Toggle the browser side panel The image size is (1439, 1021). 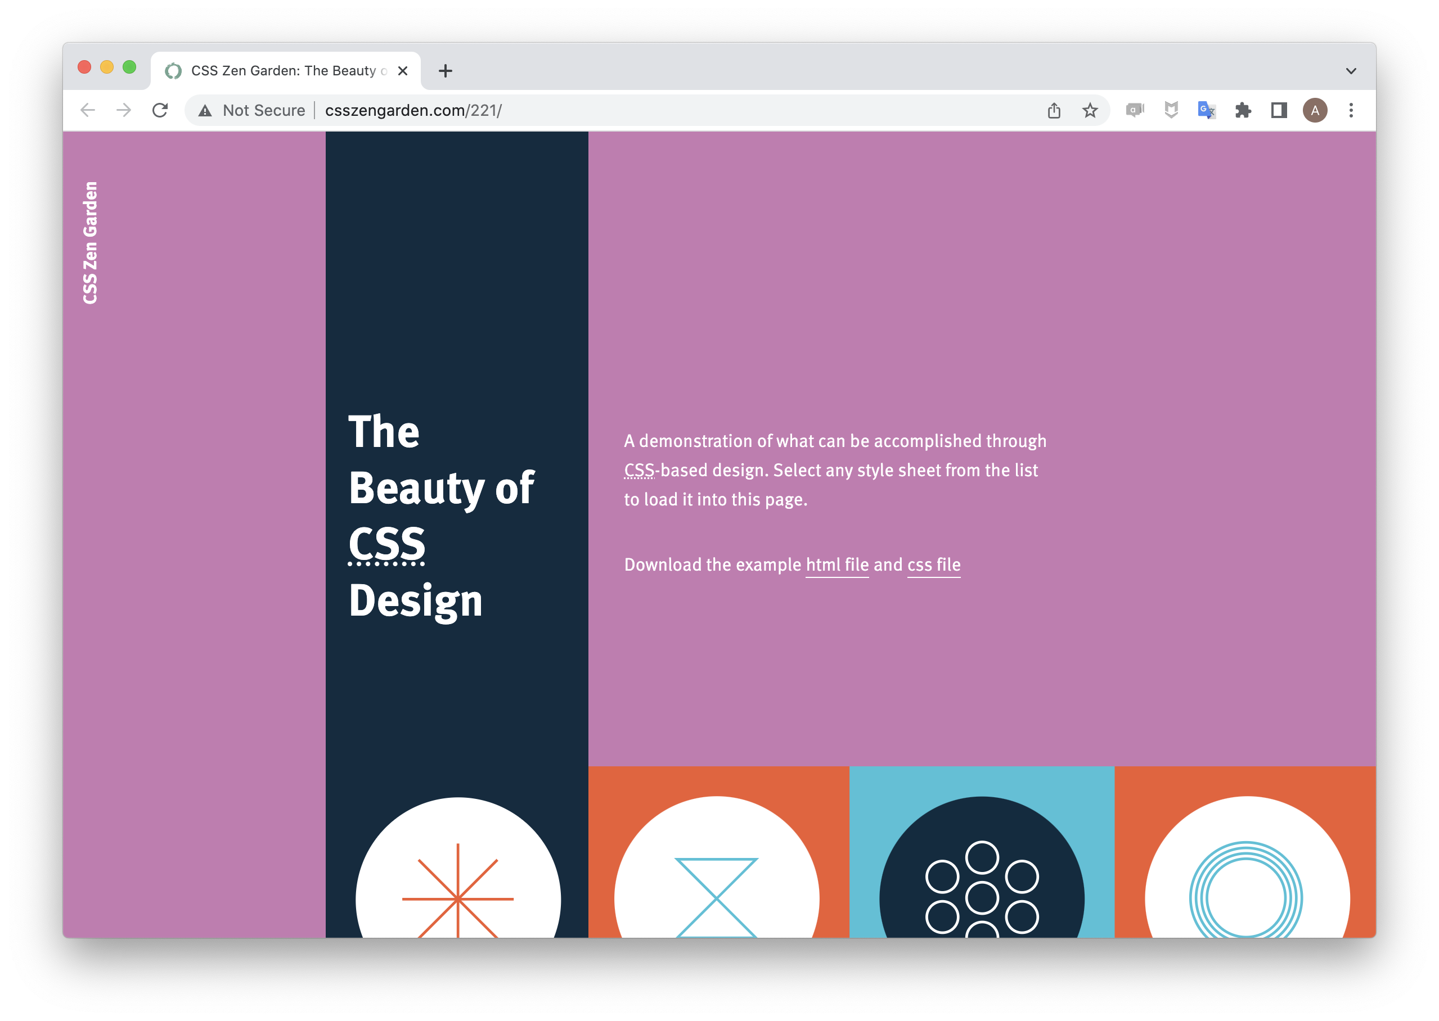pos(1279,111)
